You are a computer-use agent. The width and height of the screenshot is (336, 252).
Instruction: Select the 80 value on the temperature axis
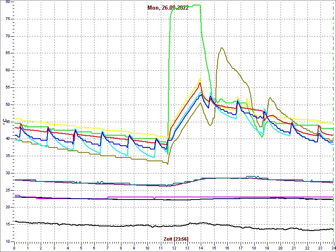pyautogui.click(x=7, y=2)
